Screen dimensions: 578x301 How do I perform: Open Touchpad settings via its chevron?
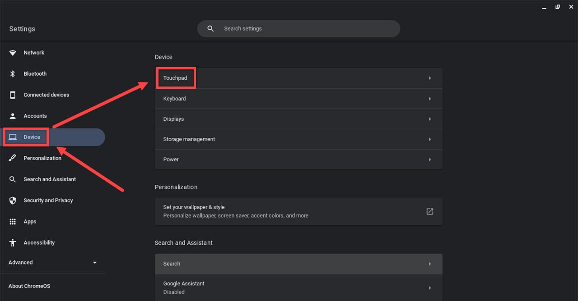click(x=429, y=78)
